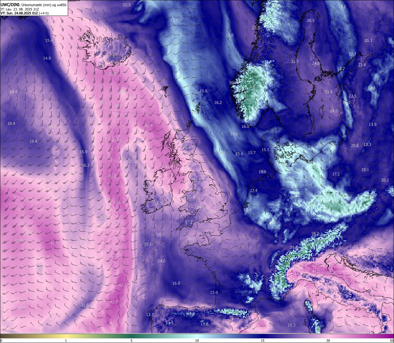Image resolution: width=394 pixels, height=343 pixels.
Task: Click the 10 label on the colour scale
Action: click(197, 341)
